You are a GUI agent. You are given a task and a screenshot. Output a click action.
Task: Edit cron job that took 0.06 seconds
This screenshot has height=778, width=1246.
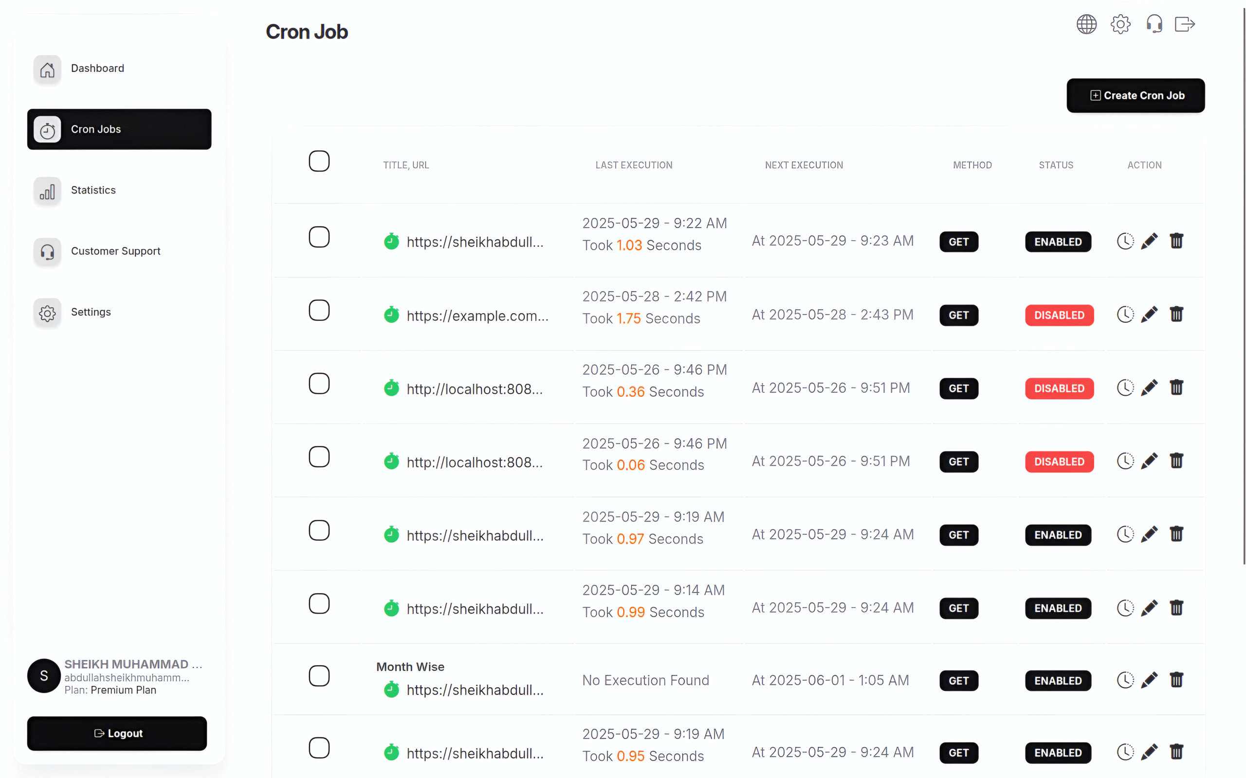pos(1149,461)
